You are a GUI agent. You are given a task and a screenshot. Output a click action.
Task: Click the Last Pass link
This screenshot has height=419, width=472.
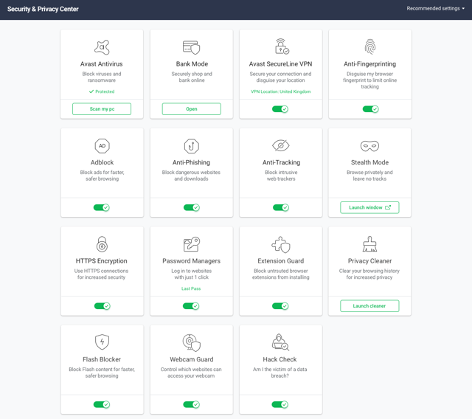click(191, 288)
